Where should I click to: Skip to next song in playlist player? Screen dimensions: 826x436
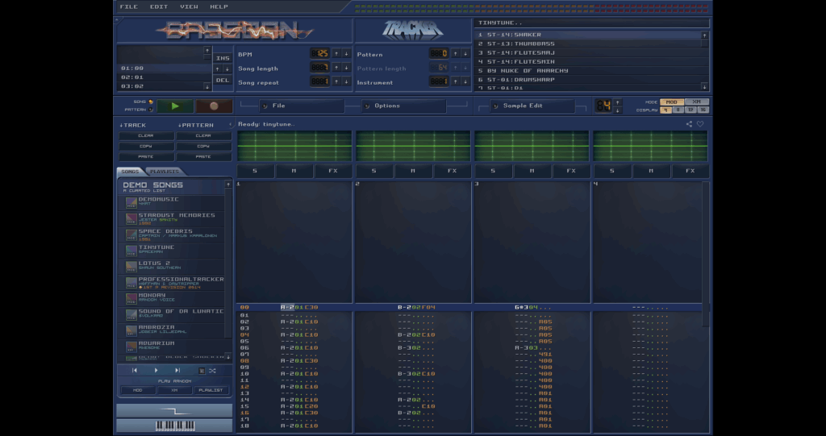click(177, 371)
